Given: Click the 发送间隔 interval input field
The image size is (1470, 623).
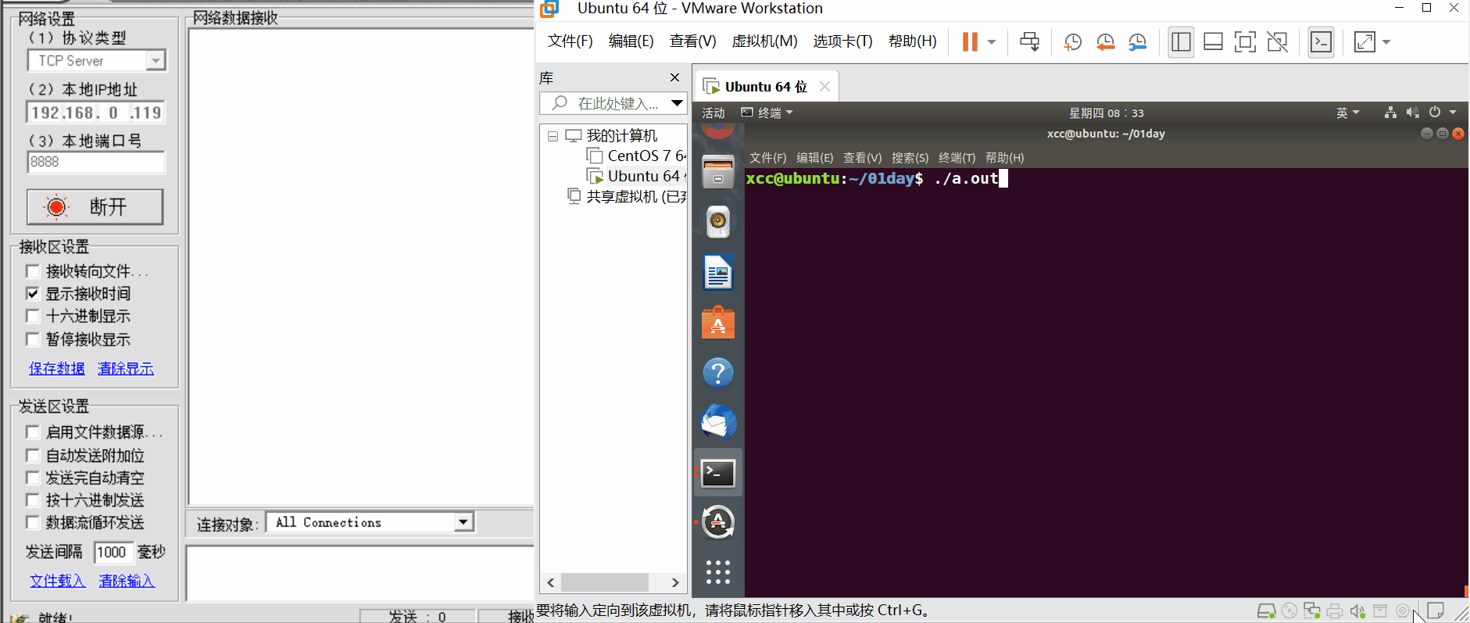Looking at the screenshot, I should click(113, 552).
